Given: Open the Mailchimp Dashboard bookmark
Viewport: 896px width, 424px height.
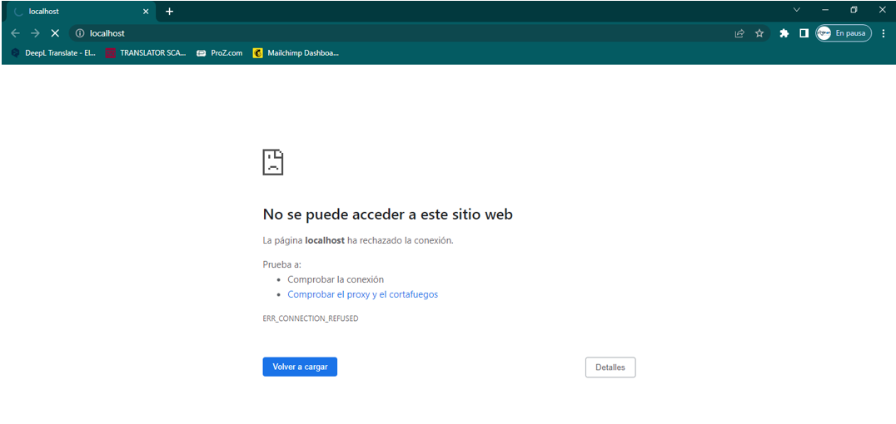Looking at the screenshot, I should (x=296, y=53).
